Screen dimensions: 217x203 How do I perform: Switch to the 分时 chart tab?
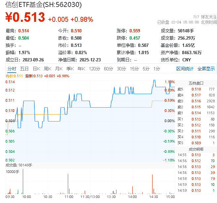coord(12,69)
